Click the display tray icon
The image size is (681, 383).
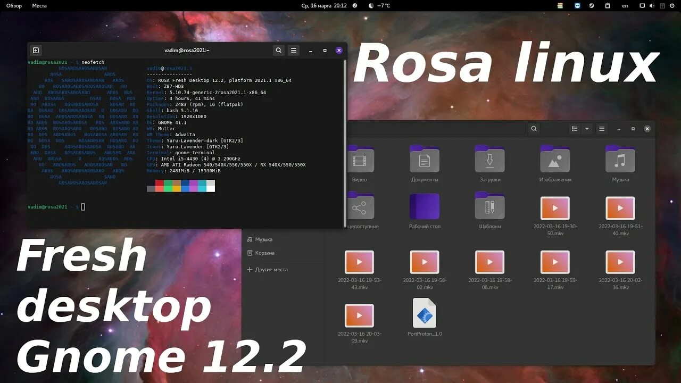tap(642, 6)
